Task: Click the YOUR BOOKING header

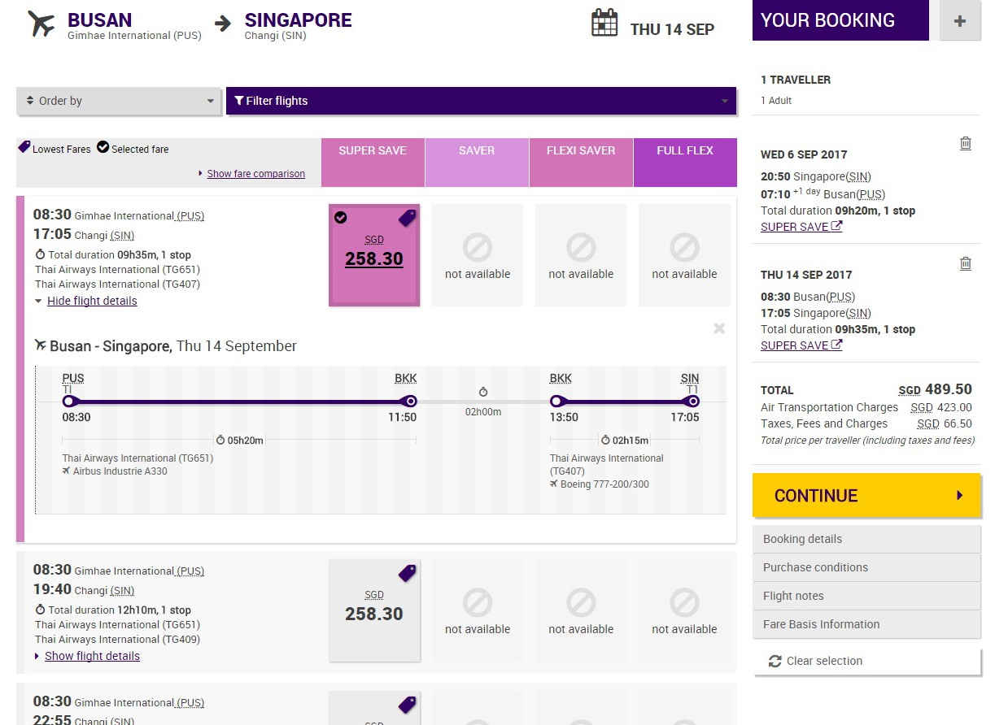Action: click(x=840, y=20)
